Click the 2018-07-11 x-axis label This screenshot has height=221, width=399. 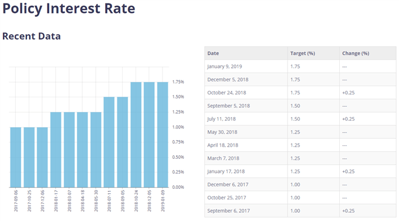(x=109, y=200)
